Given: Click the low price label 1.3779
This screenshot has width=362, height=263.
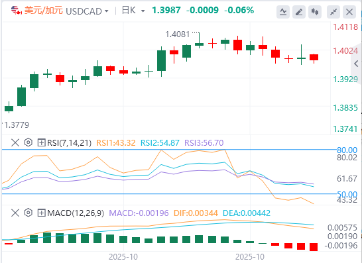Looking at the screenshot, I should (17, 125).
